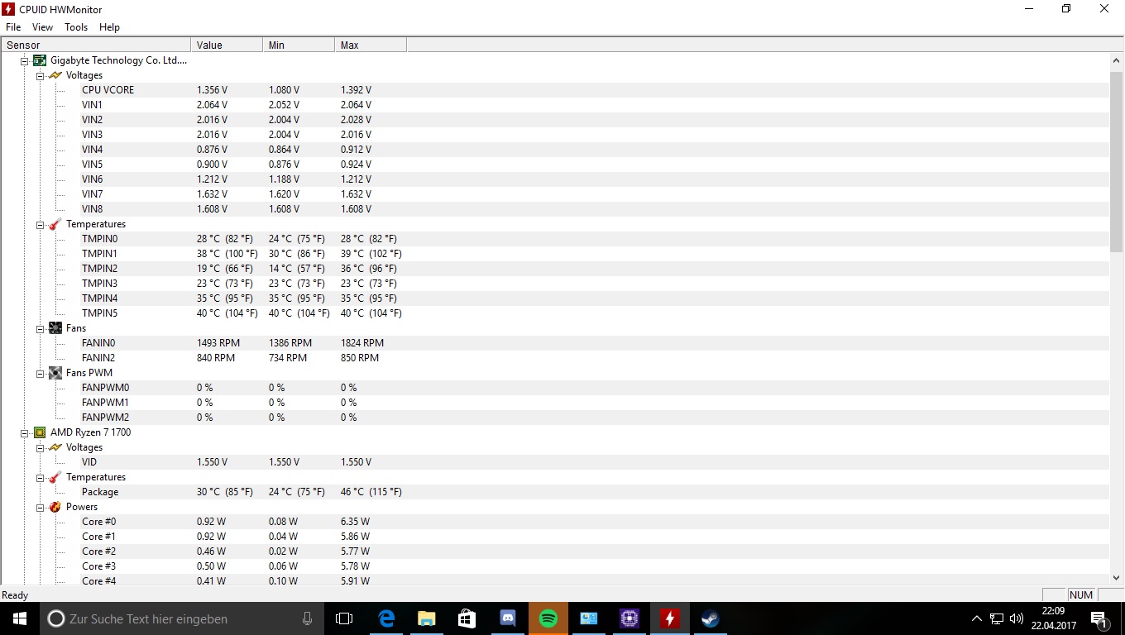Screen dimensions: 1125x635
Task: Collapse the Gigabyte Technology tree node
Action: click(x=25, y=60)
